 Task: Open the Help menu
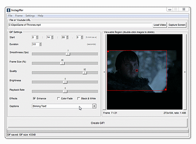click(x=41, y=16)
